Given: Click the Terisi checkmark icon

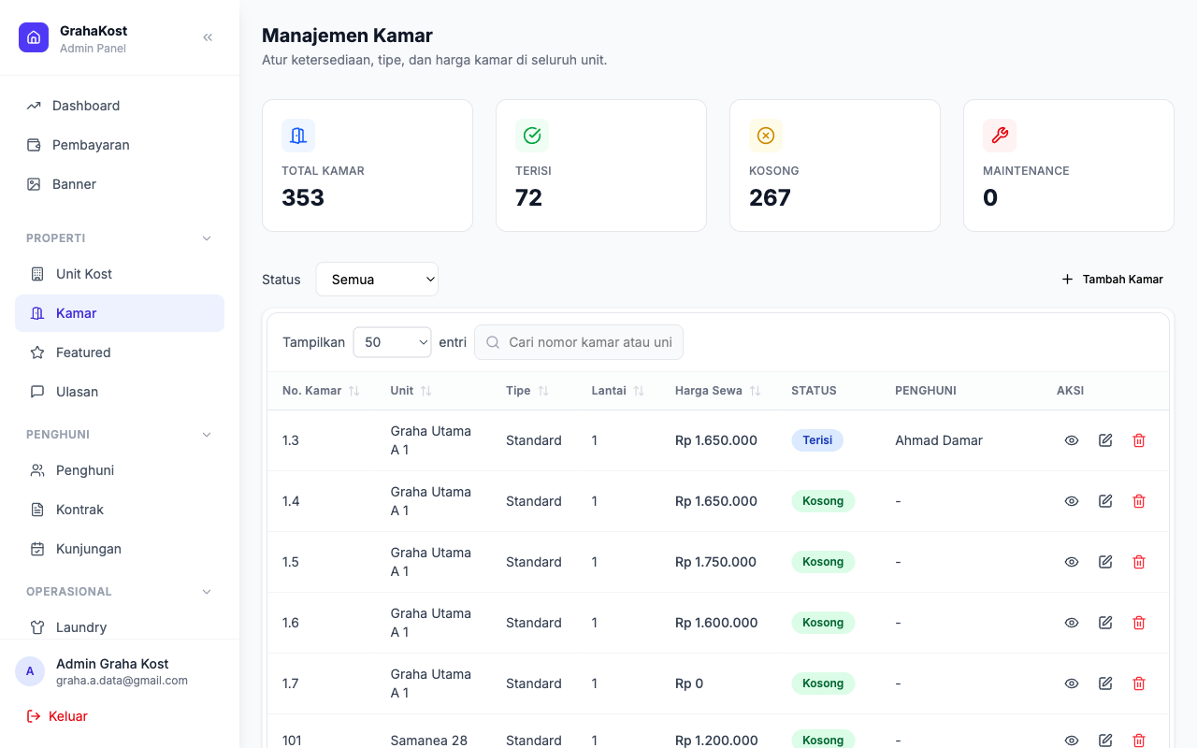Looking at the screenshot, I should pyautogui.click(x=532, y=136).
